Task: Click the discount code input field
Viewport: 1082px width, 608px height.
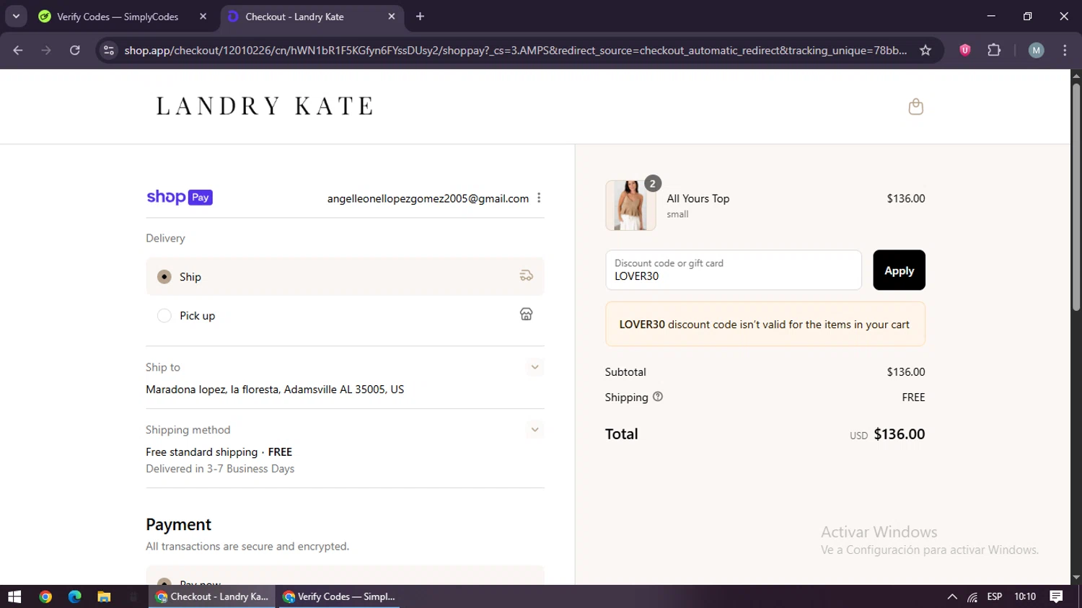Action: pos(734,270)
